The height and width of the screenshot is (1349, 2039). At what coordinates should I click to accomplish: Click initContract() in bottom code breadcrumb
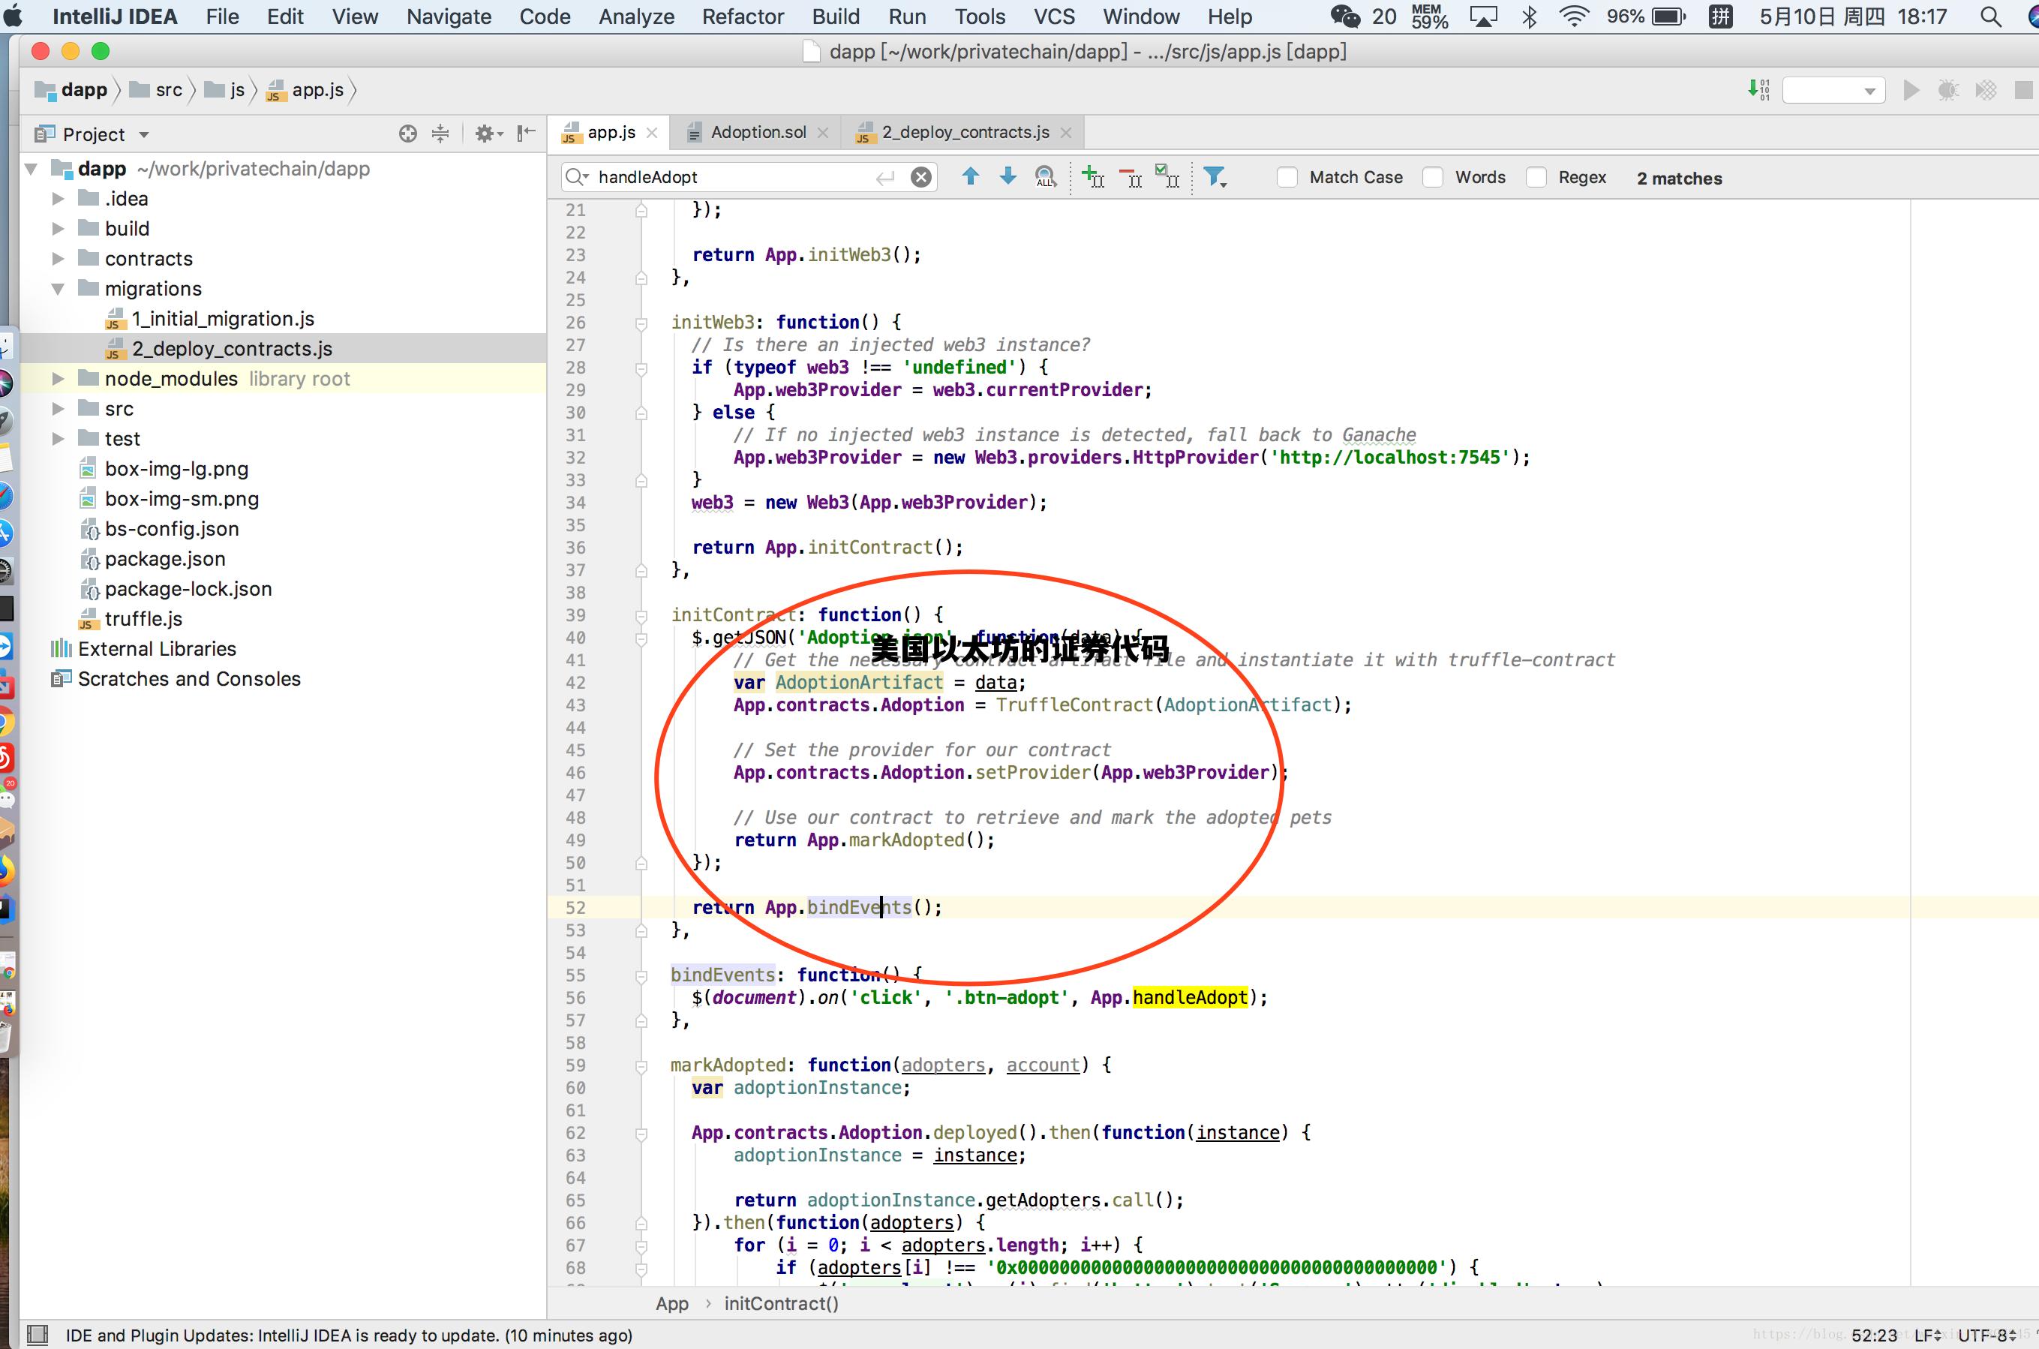[x=781, y=1303]
